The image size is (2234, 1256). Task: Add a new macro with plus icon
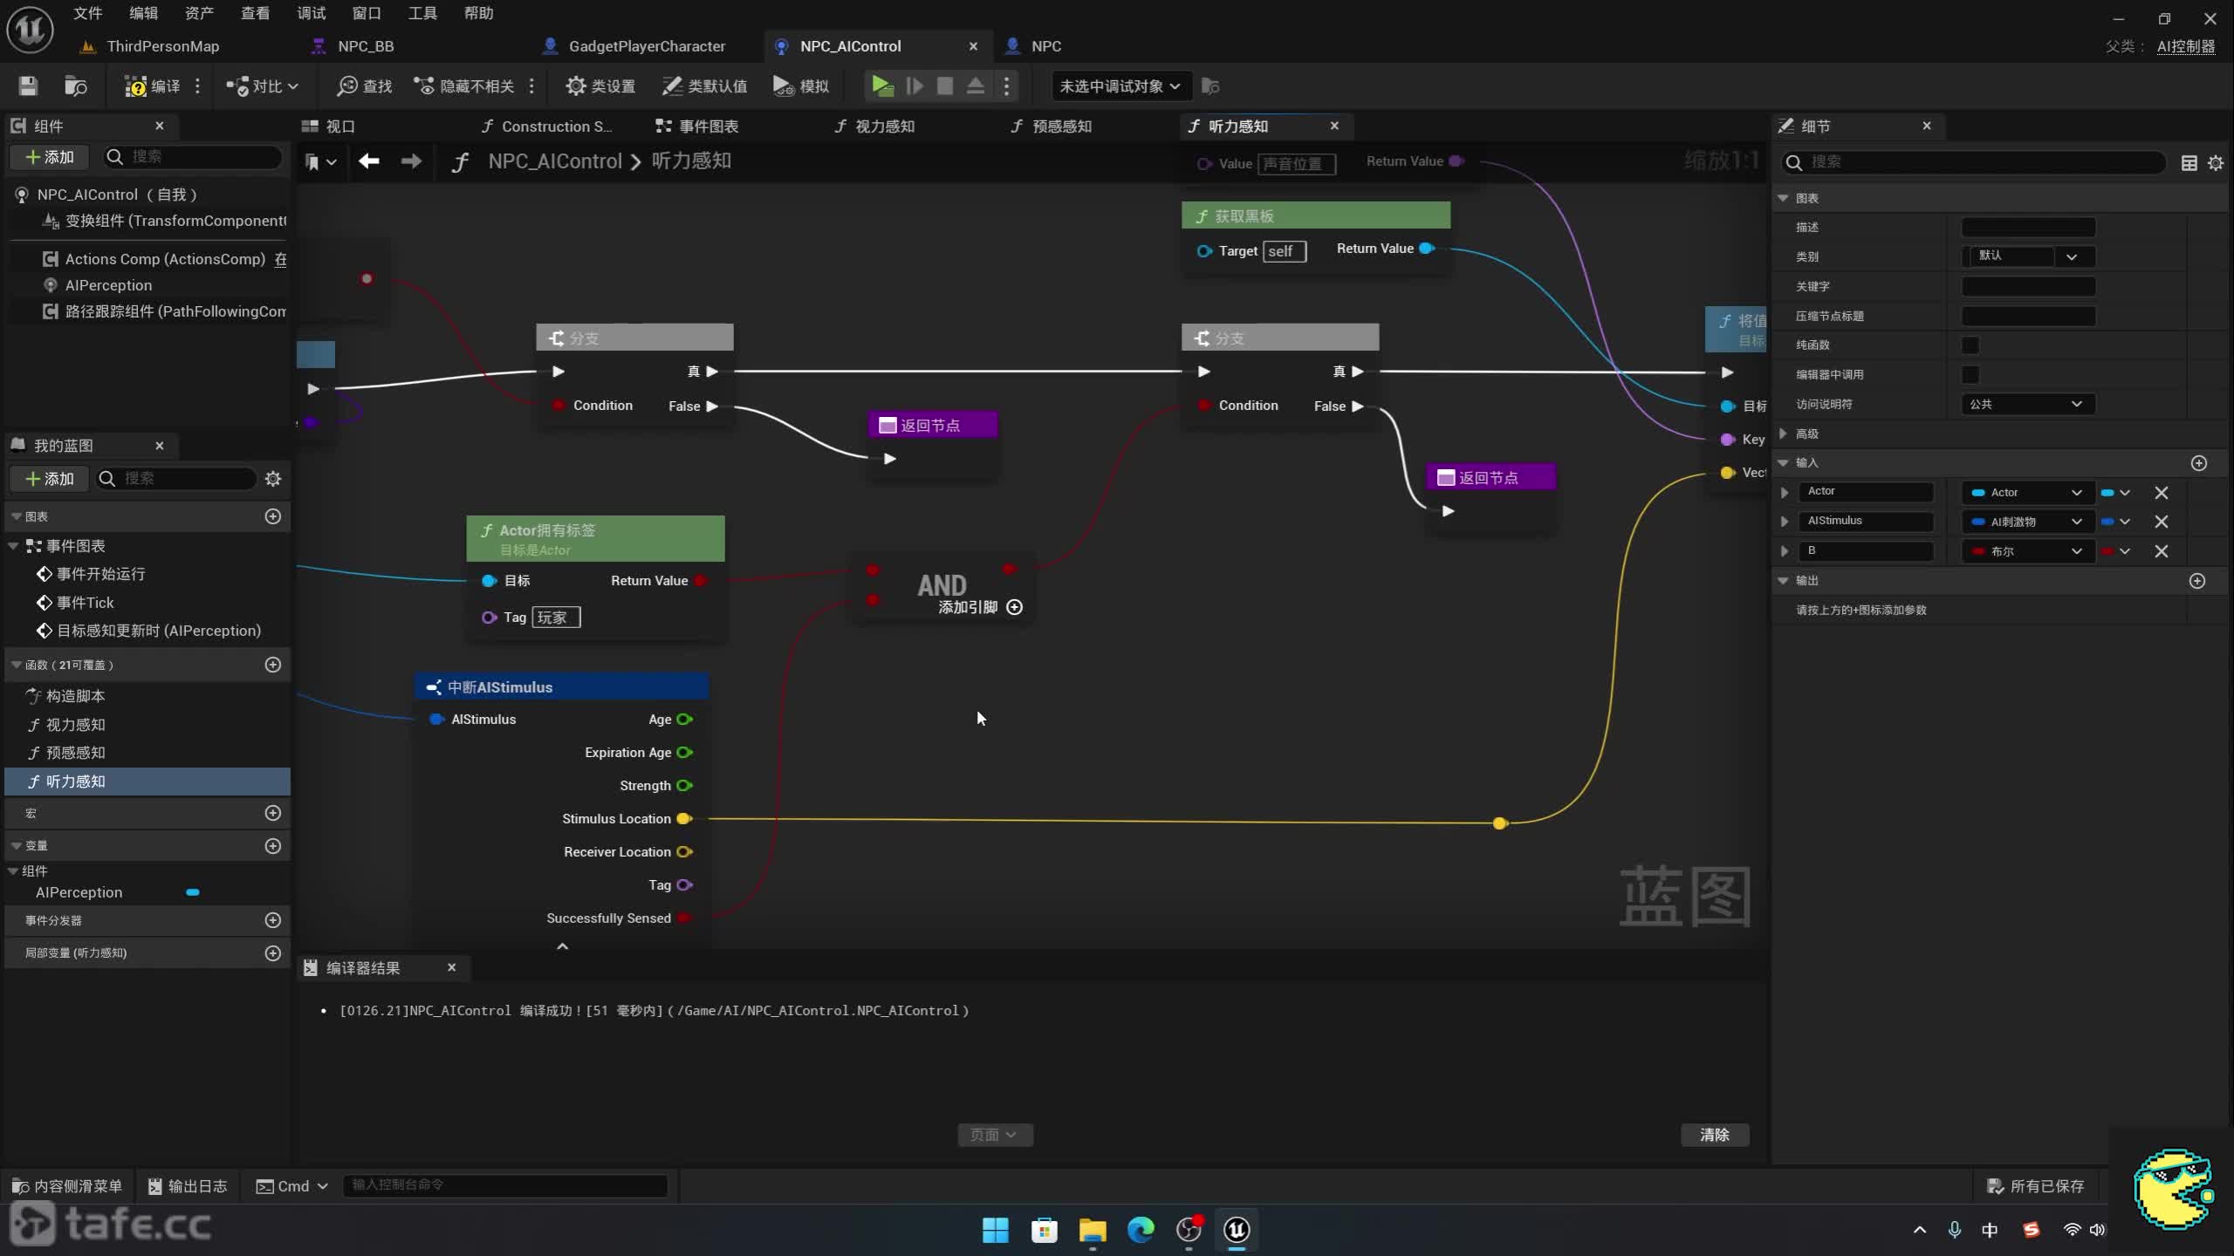pyautogui.click(x=273, y=813)
